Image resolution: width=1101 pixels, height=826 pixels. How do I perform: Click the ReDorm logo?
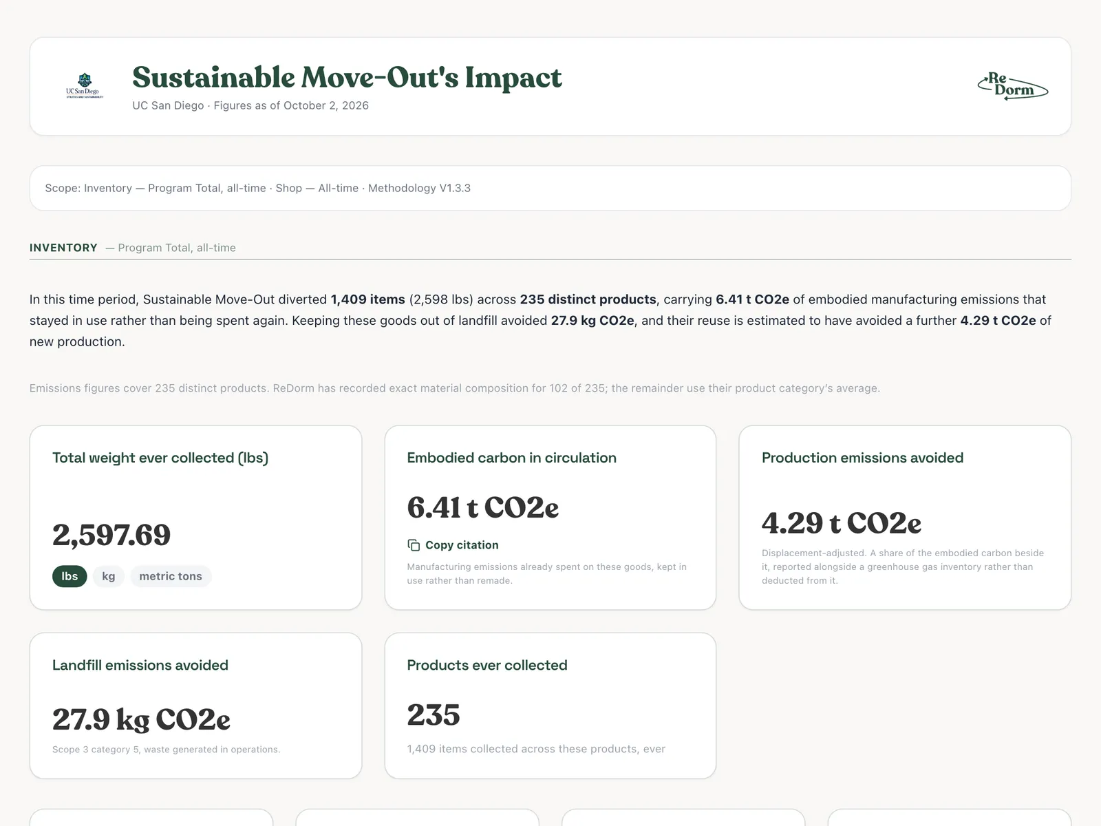pyautogui.click(x=1013, y=85)
